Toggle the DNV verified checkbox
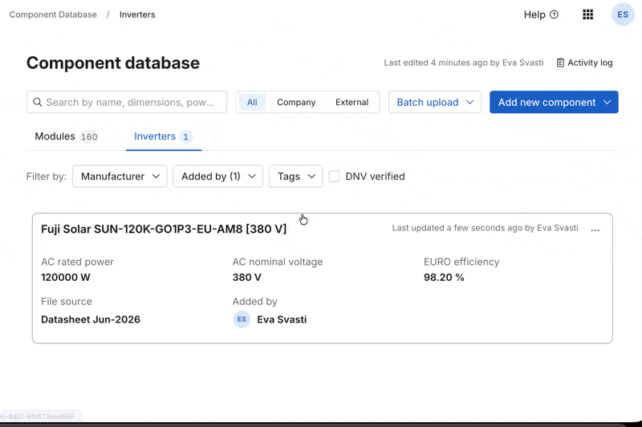Viewport: 642px width, 427px height. pos(335,177)
